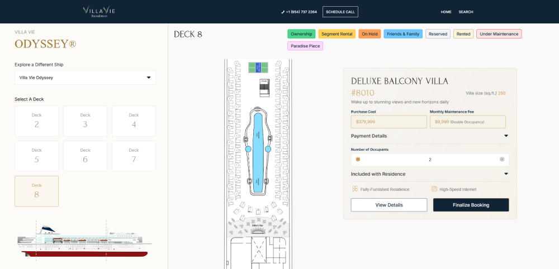Expand the Payment Details section
559x269 pixels.
[429, 136]
